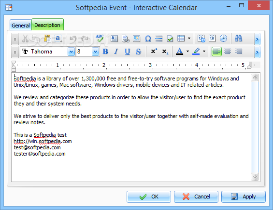The image size is (273, 210).
Task: Insert current time clock icon
Action: (x=223, y=39)
